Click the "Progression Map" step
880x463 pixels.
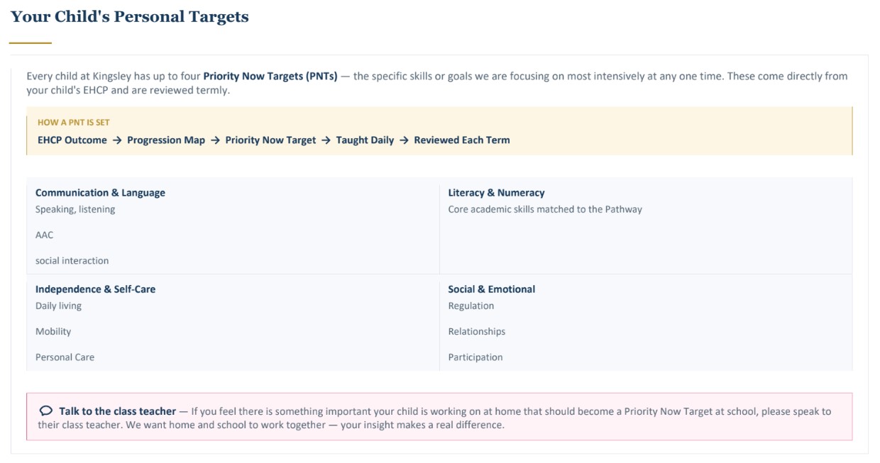pos(166,140)
